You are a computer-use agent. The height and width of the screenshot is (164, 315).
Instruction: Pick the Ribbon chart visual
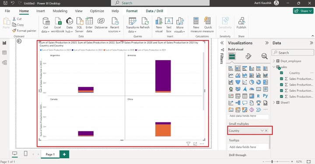point(266,75)
